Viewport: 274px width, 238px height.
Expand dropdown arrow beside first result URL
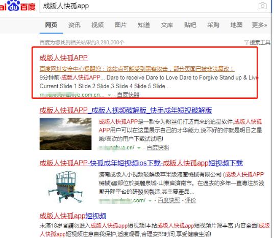click(x=109, y=95)
